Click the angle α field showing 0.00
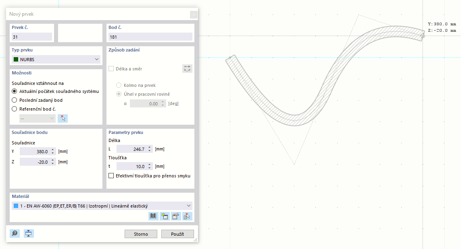This screenshot has width=461, height=249. (x=145, y=103)
